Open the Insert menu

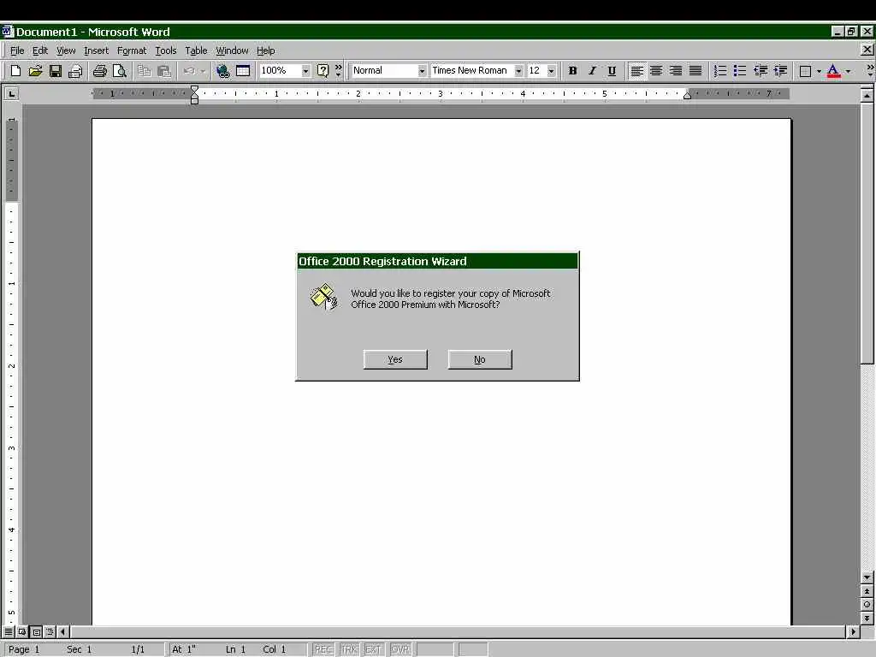[96, 50]
